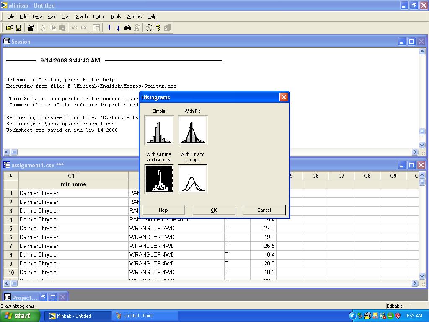Image resolution: width=429 pixels, height=322 pixels.
Task: Click the Previous Command up arrow icon
Action: tap(109, 28)
